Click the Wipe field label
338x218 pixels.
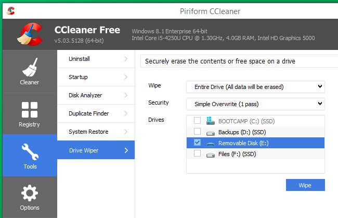(x=154, y=85)
